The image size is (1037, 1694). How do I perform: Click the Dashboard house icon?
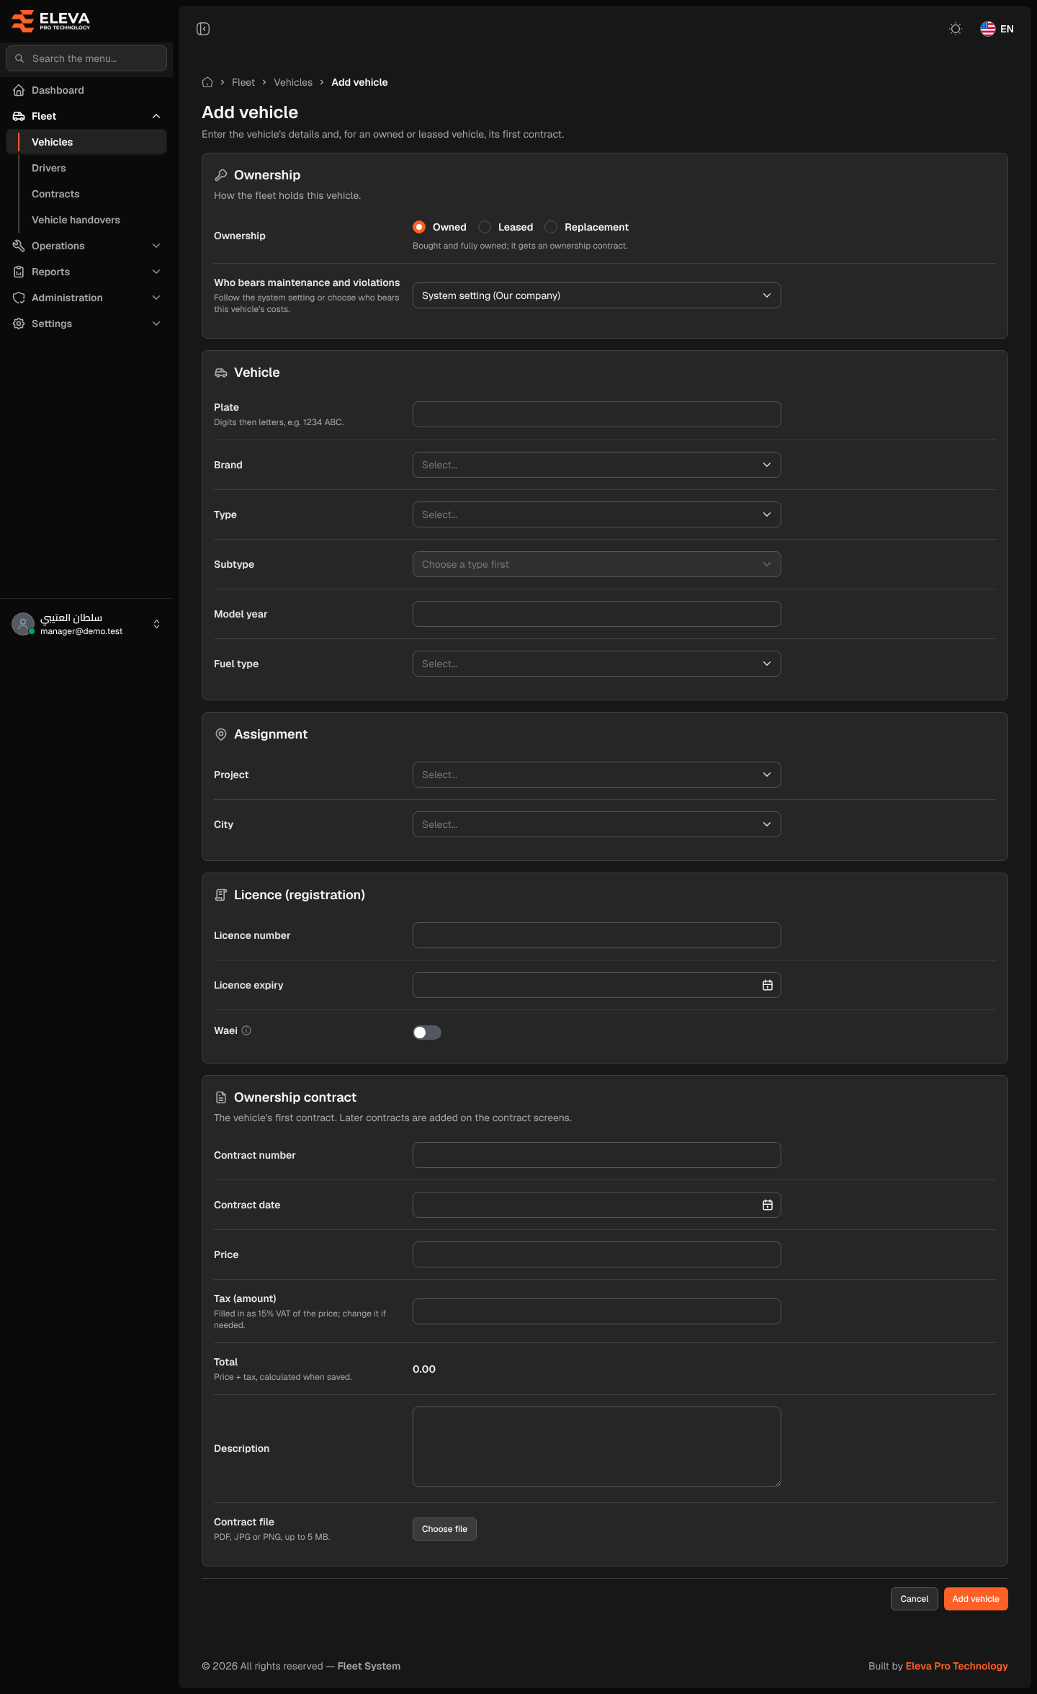[19, 90]
